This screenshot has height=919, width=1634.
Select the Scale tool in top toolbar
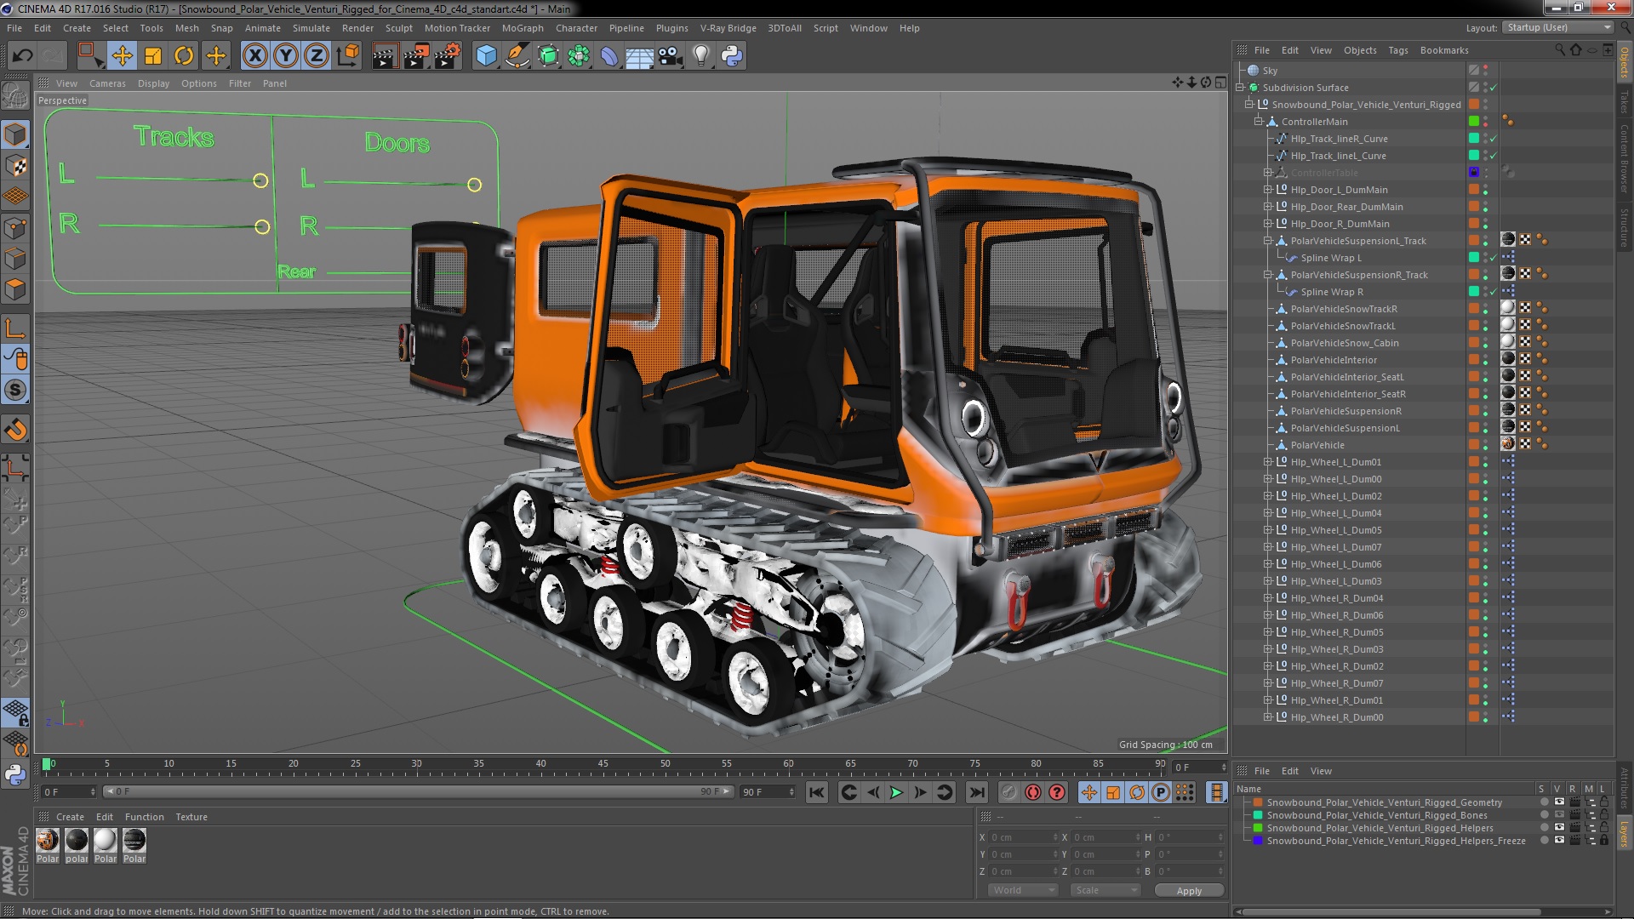point(153,56)
